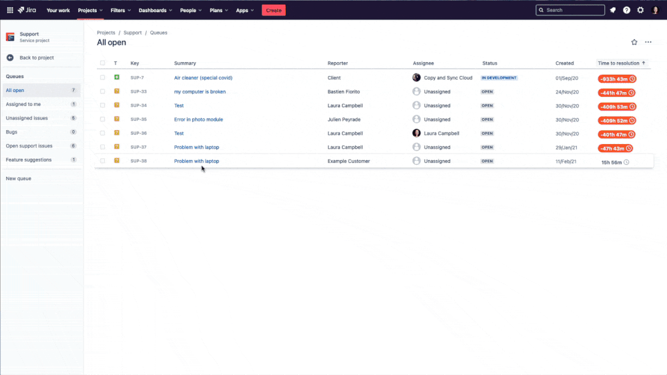This screenshot has width=667, height=375.
Task: Click the Back to project arrow icon
Action: [x=10, y=57]
